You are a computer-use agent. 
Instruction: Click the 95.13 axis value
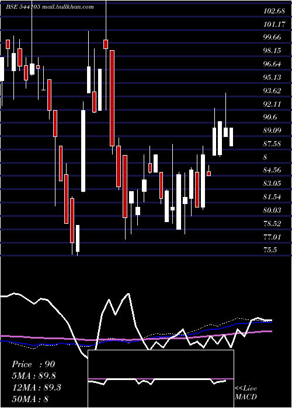point(272,78)
